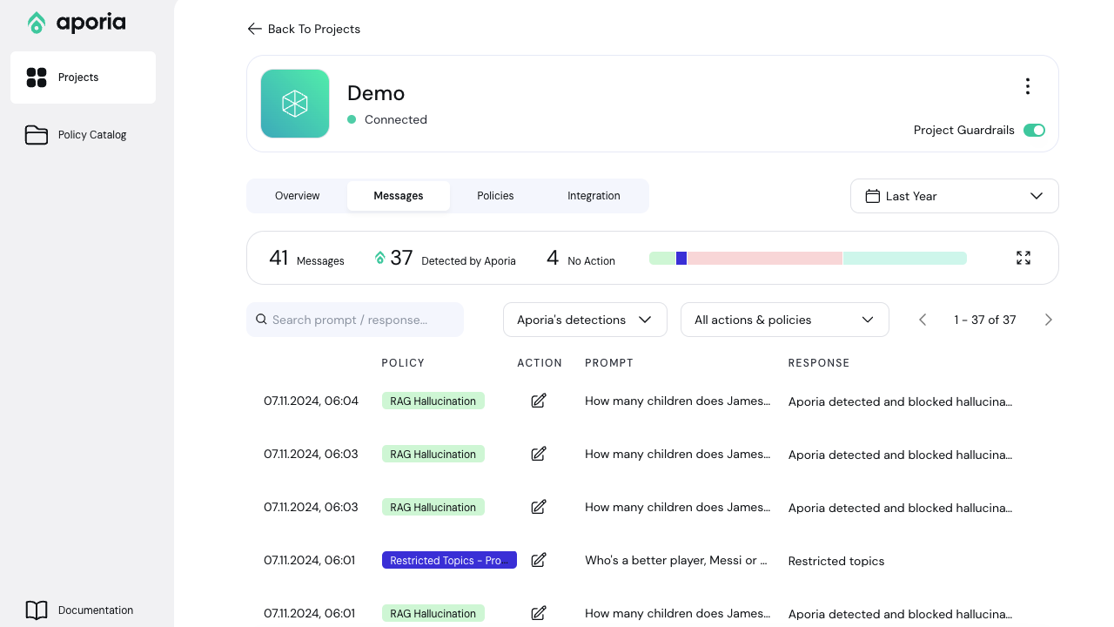Click the edit icon in the 06:04 row
The image size is (1114, 627).
tap(539, 401)
